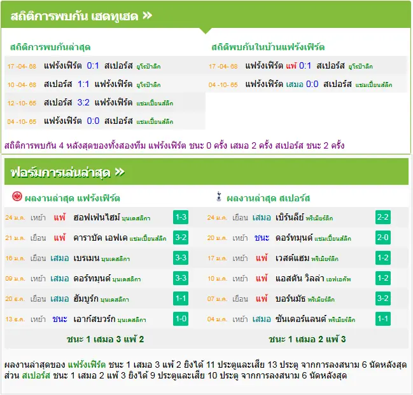Click the Spurs club crest icon

click(x=219, y=197)
